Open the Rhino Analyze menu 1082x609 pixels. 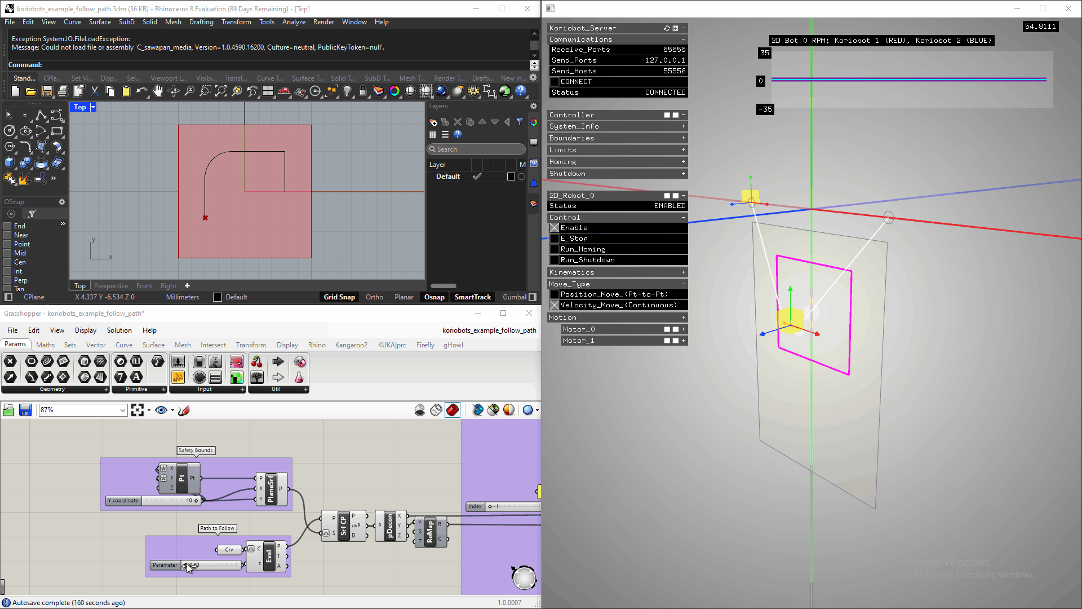[294, 22]
